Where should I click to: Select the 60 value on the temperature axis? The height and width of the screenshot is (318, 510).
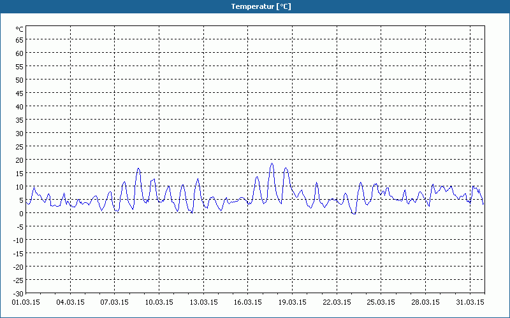tap(20, 53)
